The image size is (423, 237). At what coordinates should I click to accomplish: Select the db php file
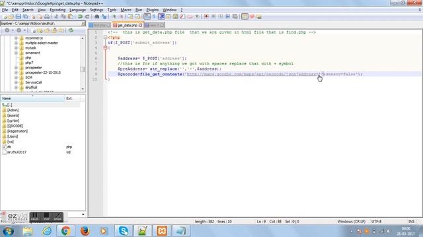coord(9,147)
